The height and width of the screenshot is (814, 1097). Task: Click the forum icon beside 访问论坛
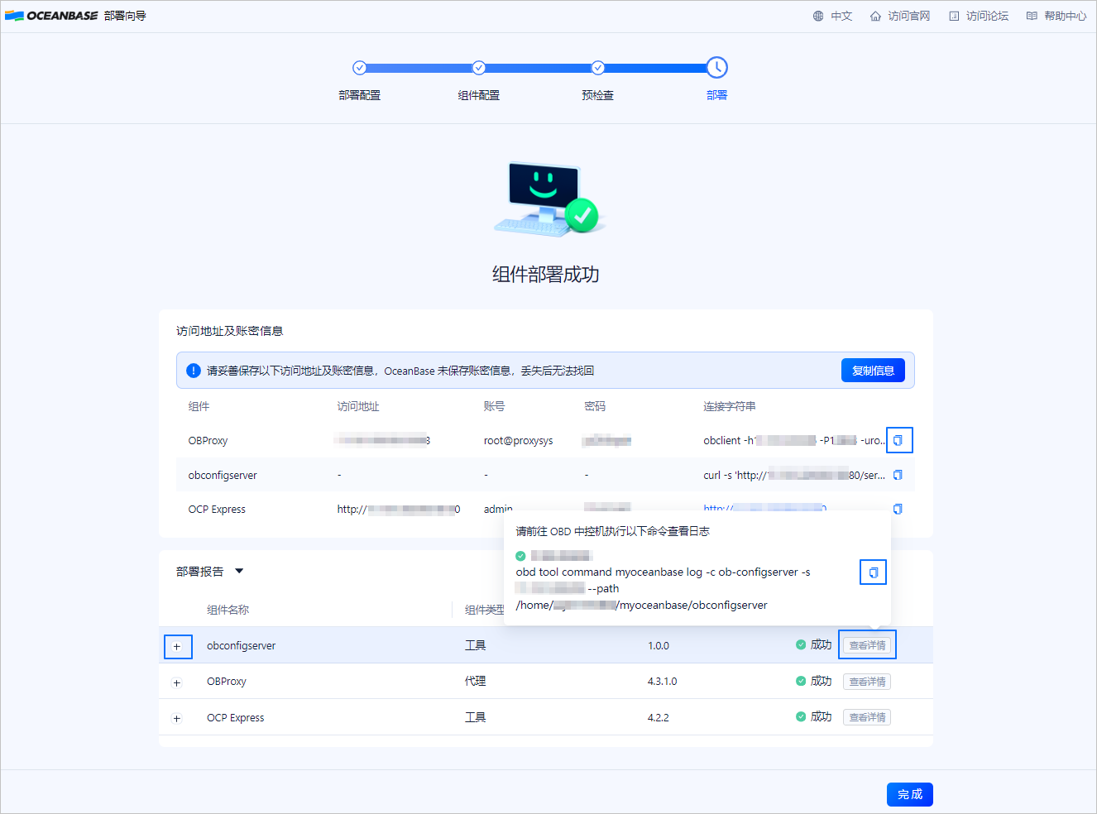point(954,16)
